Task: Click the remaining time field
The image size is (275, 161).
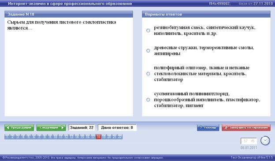Action: coord(249,141)
